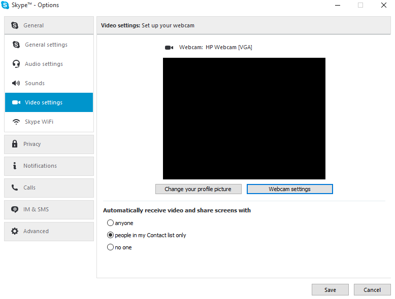Select 'people in my Contact list only'
The image size is (395, 299).
click(110, 235)
